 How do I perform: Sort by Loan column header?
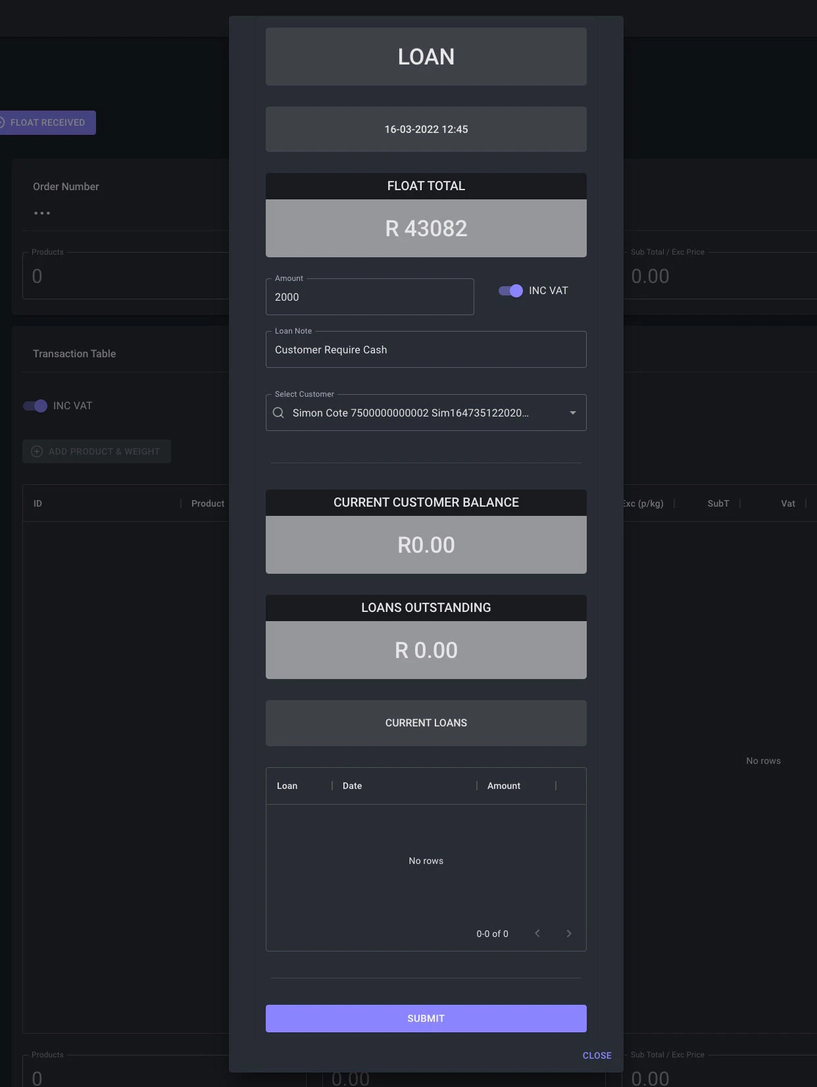[287, 786]
